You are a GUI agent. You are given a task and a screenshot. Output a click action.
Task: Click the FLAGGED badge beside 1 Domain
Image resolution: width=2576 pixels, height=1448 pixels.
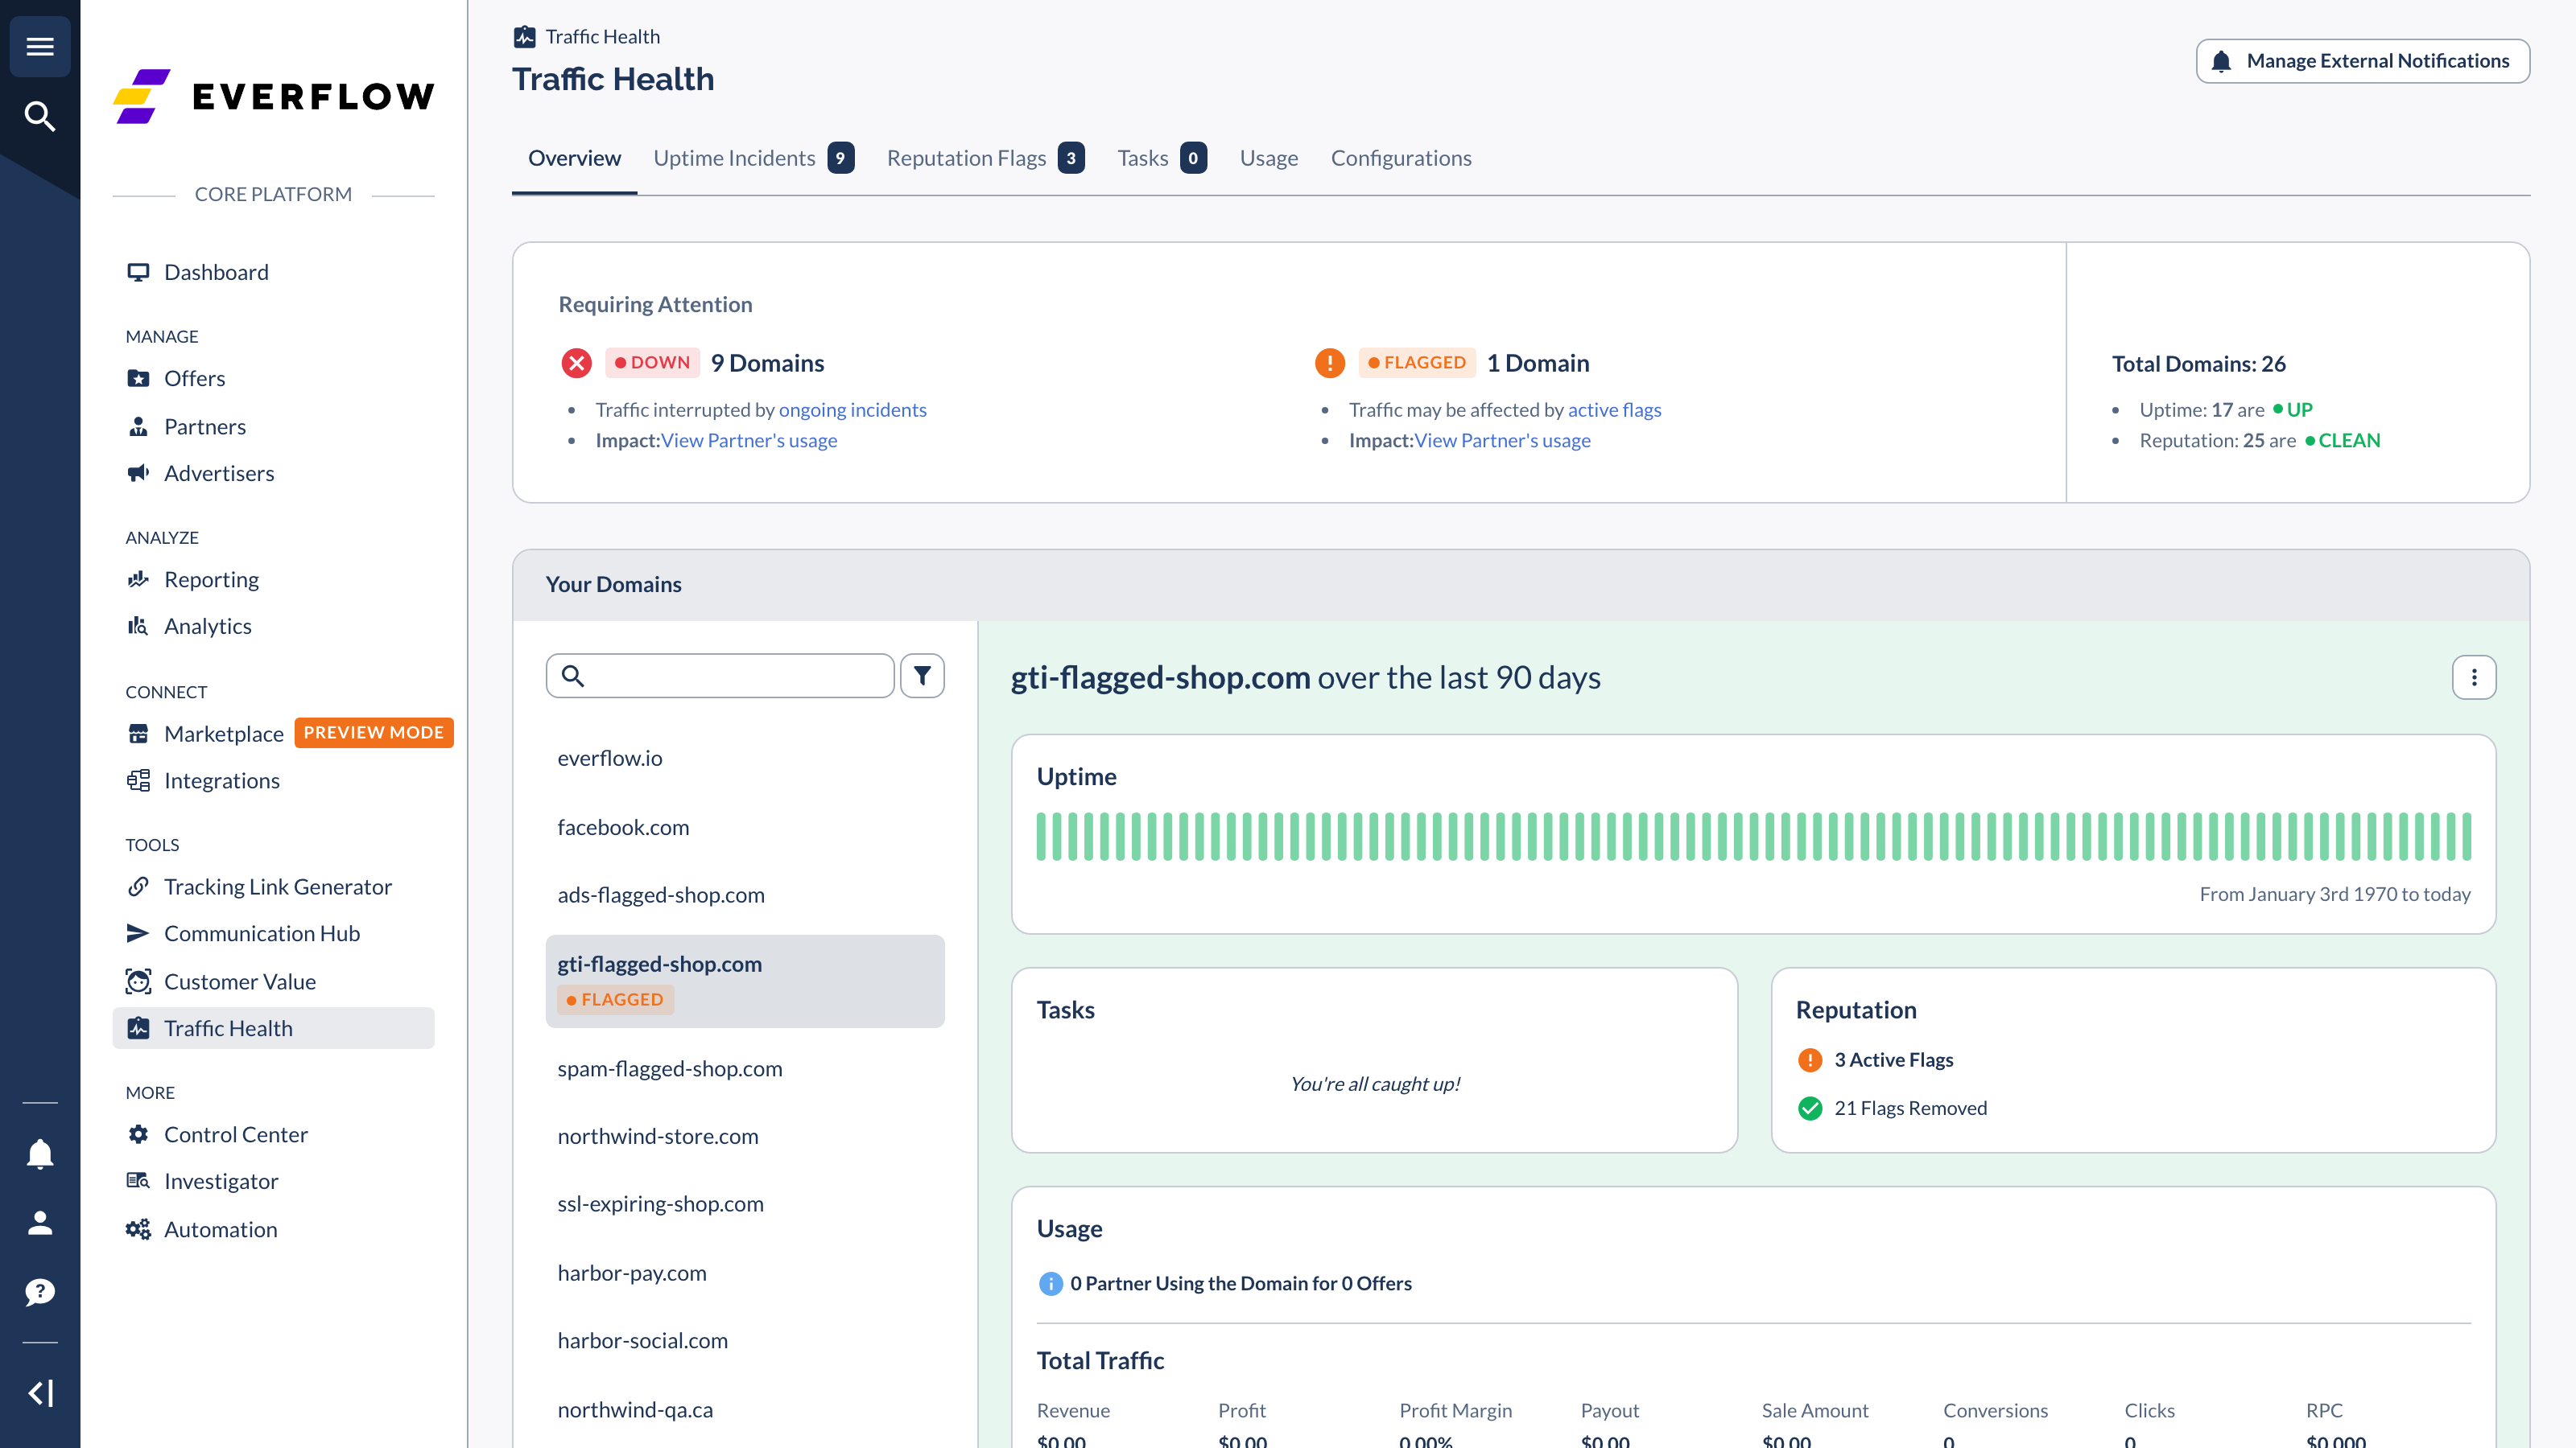point(1416,363)
